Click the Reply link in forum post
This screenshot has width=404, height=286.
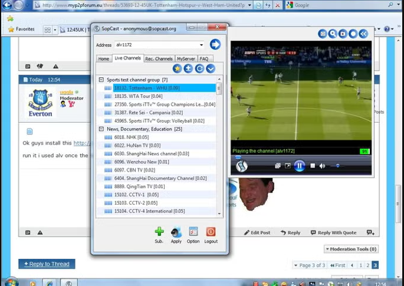(290, 233)
